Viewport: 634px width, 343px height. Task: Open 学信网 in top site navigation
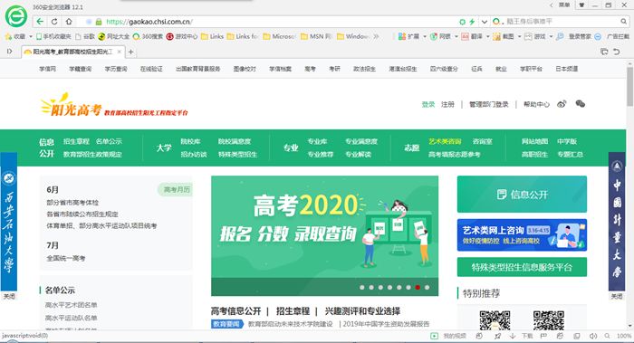point(47,69)
